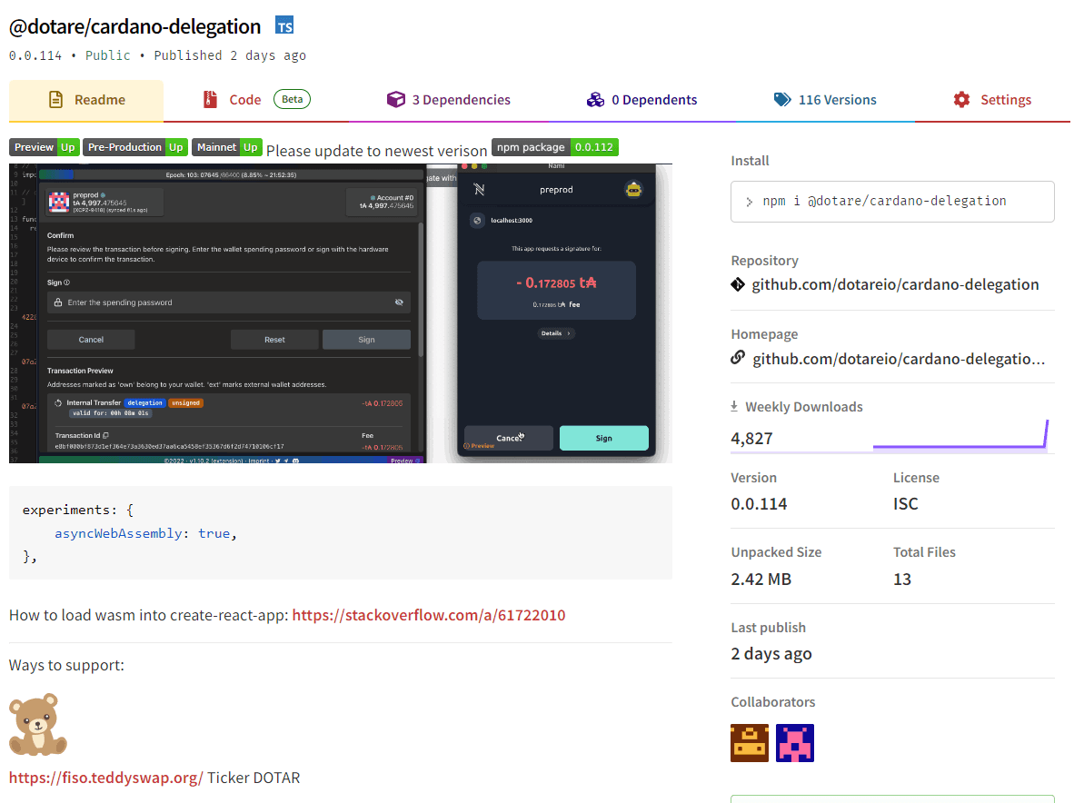1074x803 pixels.
Task: Click the Settings gear icon
Action: (x=961, y=100)
